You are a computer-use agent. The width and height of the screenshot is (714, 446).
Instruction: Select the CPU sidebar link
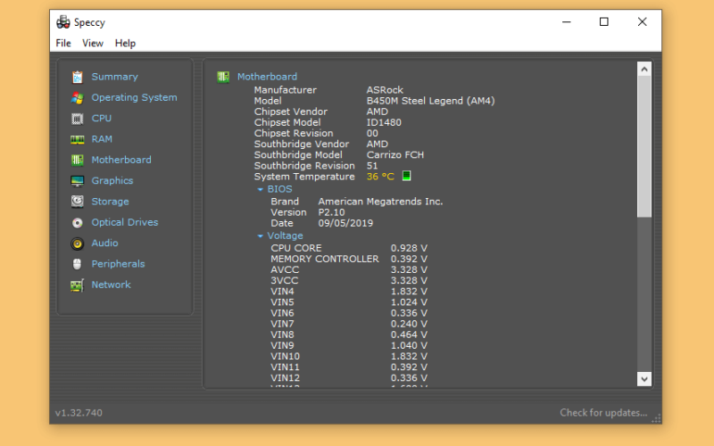pyautogui.click(x=102, y=119)
